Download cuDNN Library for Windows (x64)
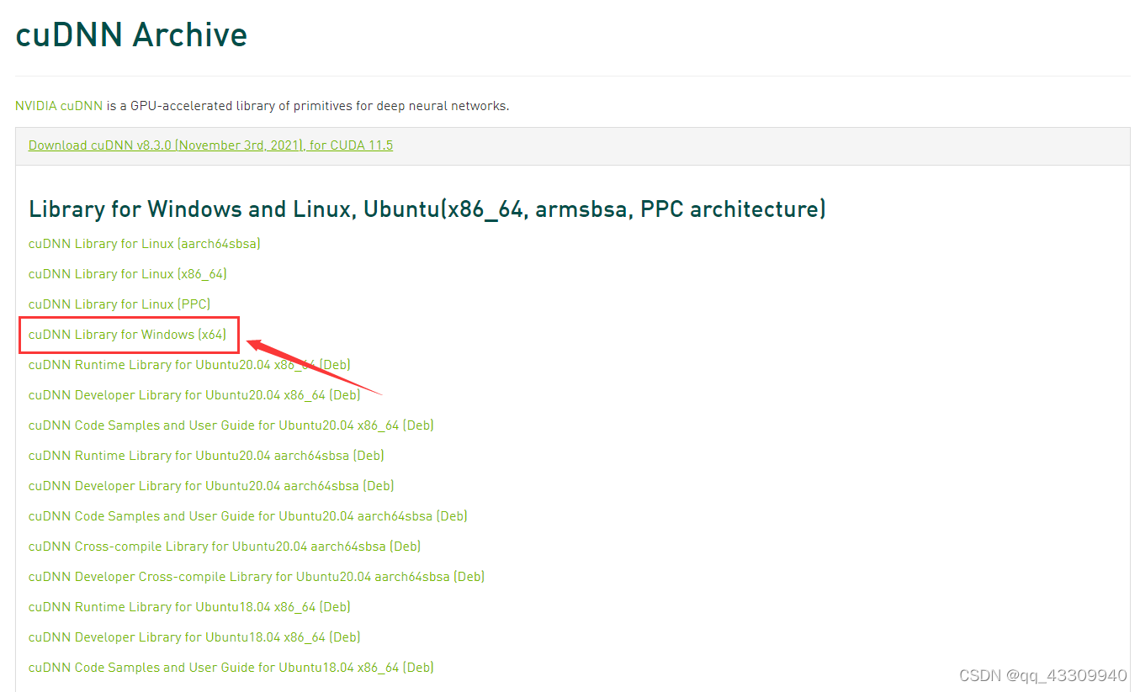The height and width of the screenshot is (692, 1140). click(x=127, y=335)
